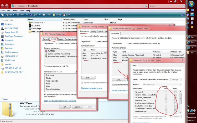Open the File menu
This screenshot has width=197, height=123.
coord(3,10)
